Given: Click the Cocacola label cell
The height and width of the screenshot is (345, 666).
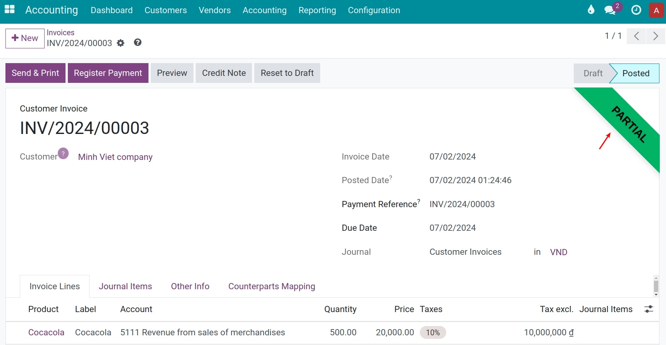Looking at the screenshot, I should click(93, 332).
